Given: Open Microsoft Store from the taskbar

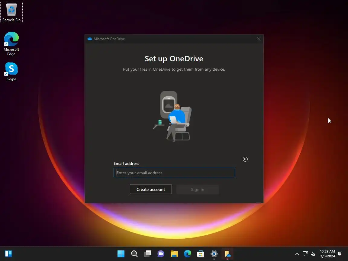Looking at the screenshot, I should pos(201,254).
